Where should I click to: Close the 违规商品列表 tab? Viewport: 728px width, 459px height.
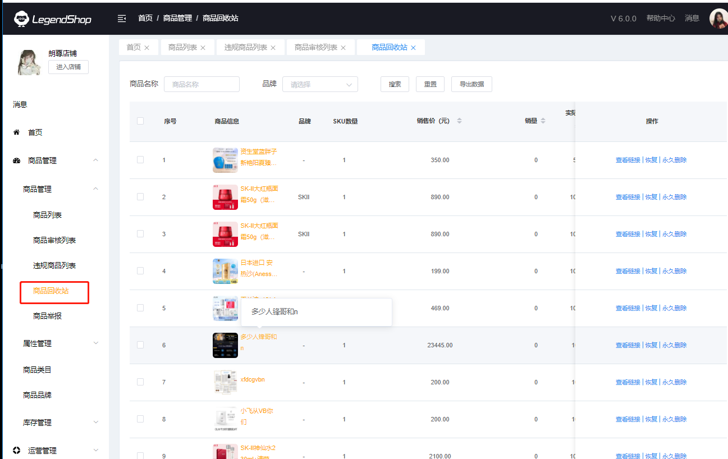[x=273, y=48]
